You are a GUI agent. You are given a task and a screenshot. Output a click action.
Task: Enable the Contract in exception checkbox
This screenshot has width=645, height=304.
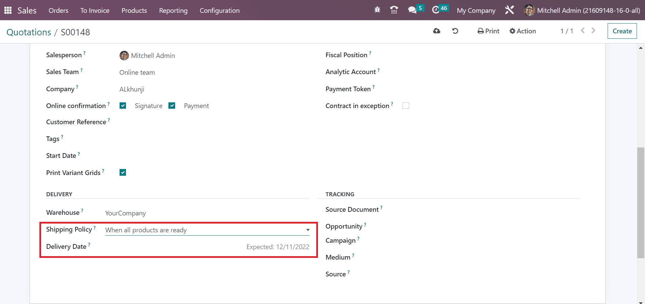(x=406, y=106)
